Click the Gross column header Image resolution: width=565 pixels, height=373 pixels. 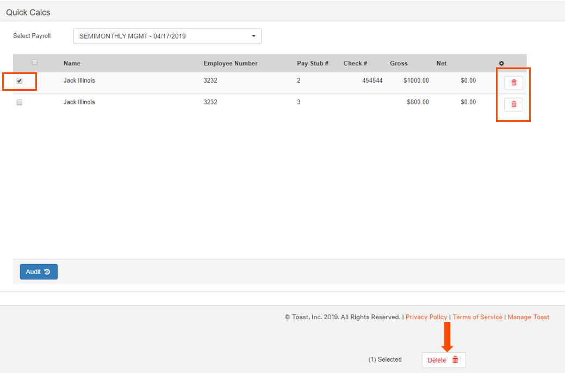398,63
